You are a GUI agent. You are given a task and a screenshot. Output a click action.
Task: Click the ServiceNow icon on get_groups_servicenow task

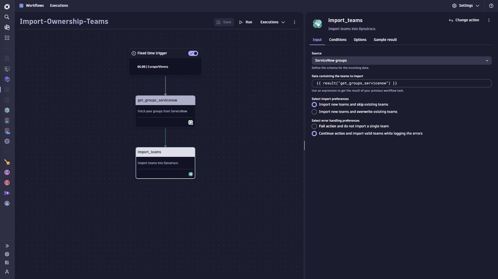190,123
